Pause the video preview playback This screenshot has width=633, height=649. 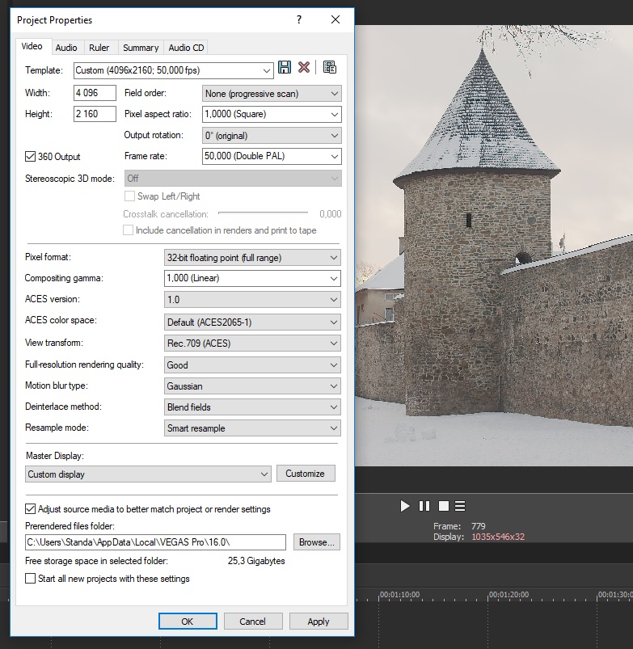click(424, 506)
